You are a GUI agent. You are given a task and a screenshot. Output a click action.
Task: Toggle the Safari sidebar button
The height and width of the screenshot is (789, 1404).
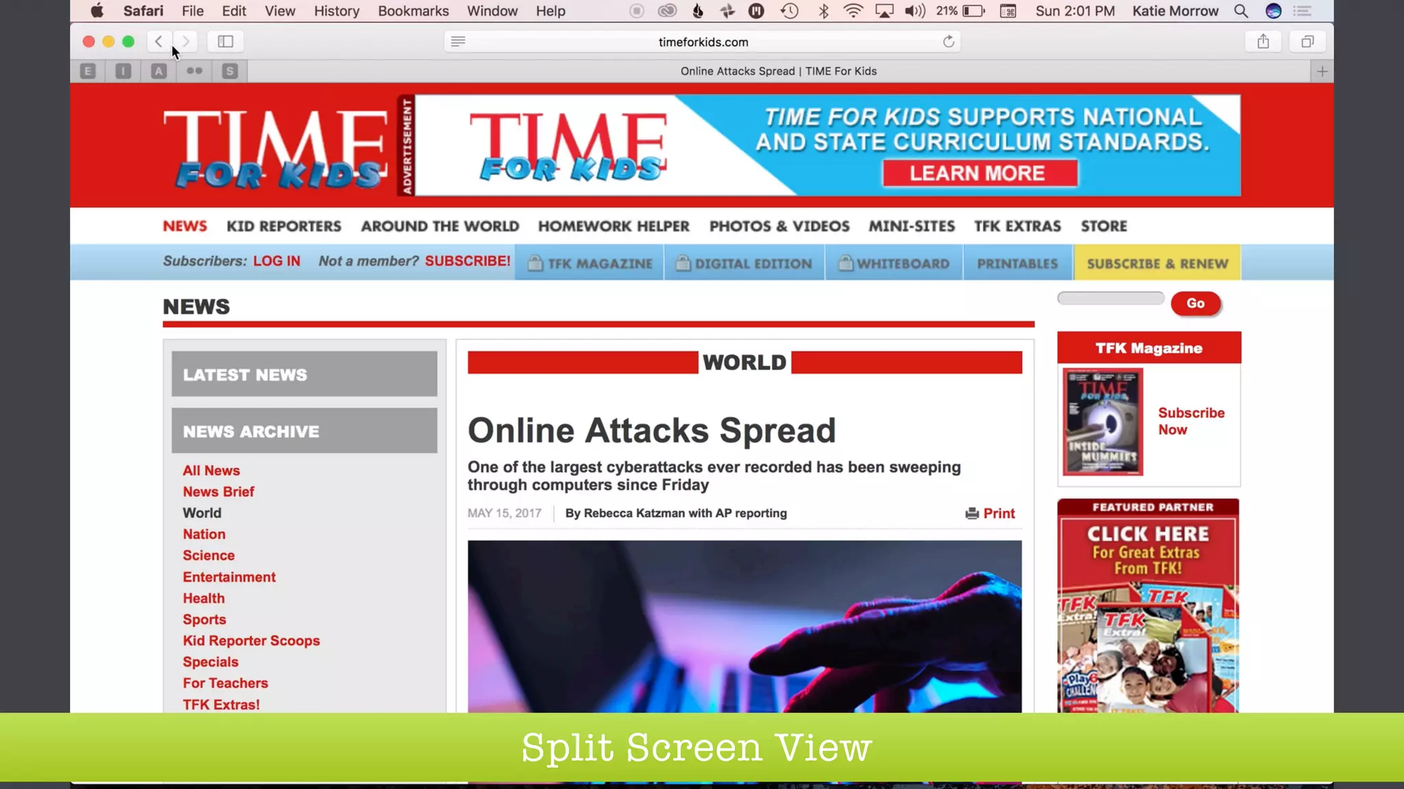[x=226, y=41]
